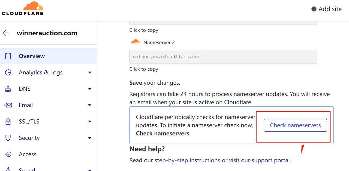Open the Access menu item
This screenshot has height=171, width=349.
tap(28, 154)
